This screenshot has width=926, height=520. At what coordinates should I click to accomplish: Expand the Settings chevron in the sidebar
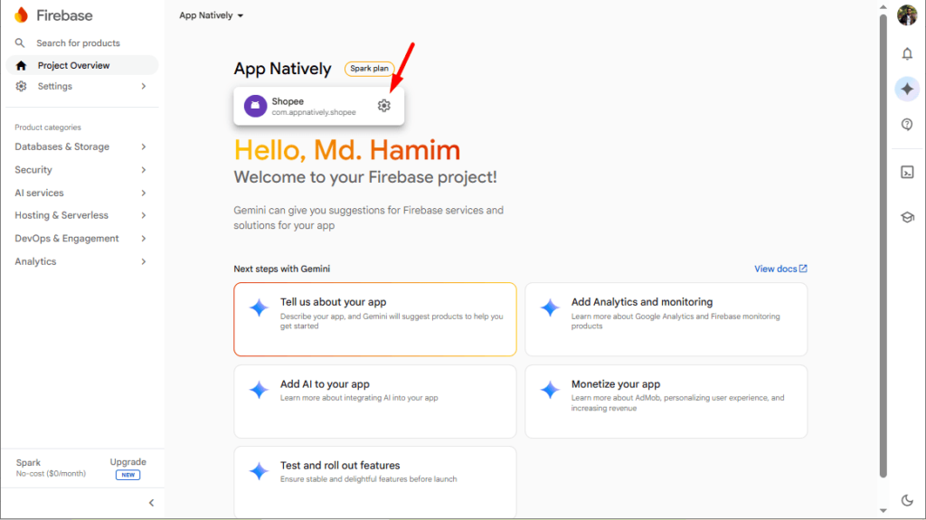point(144,86)
